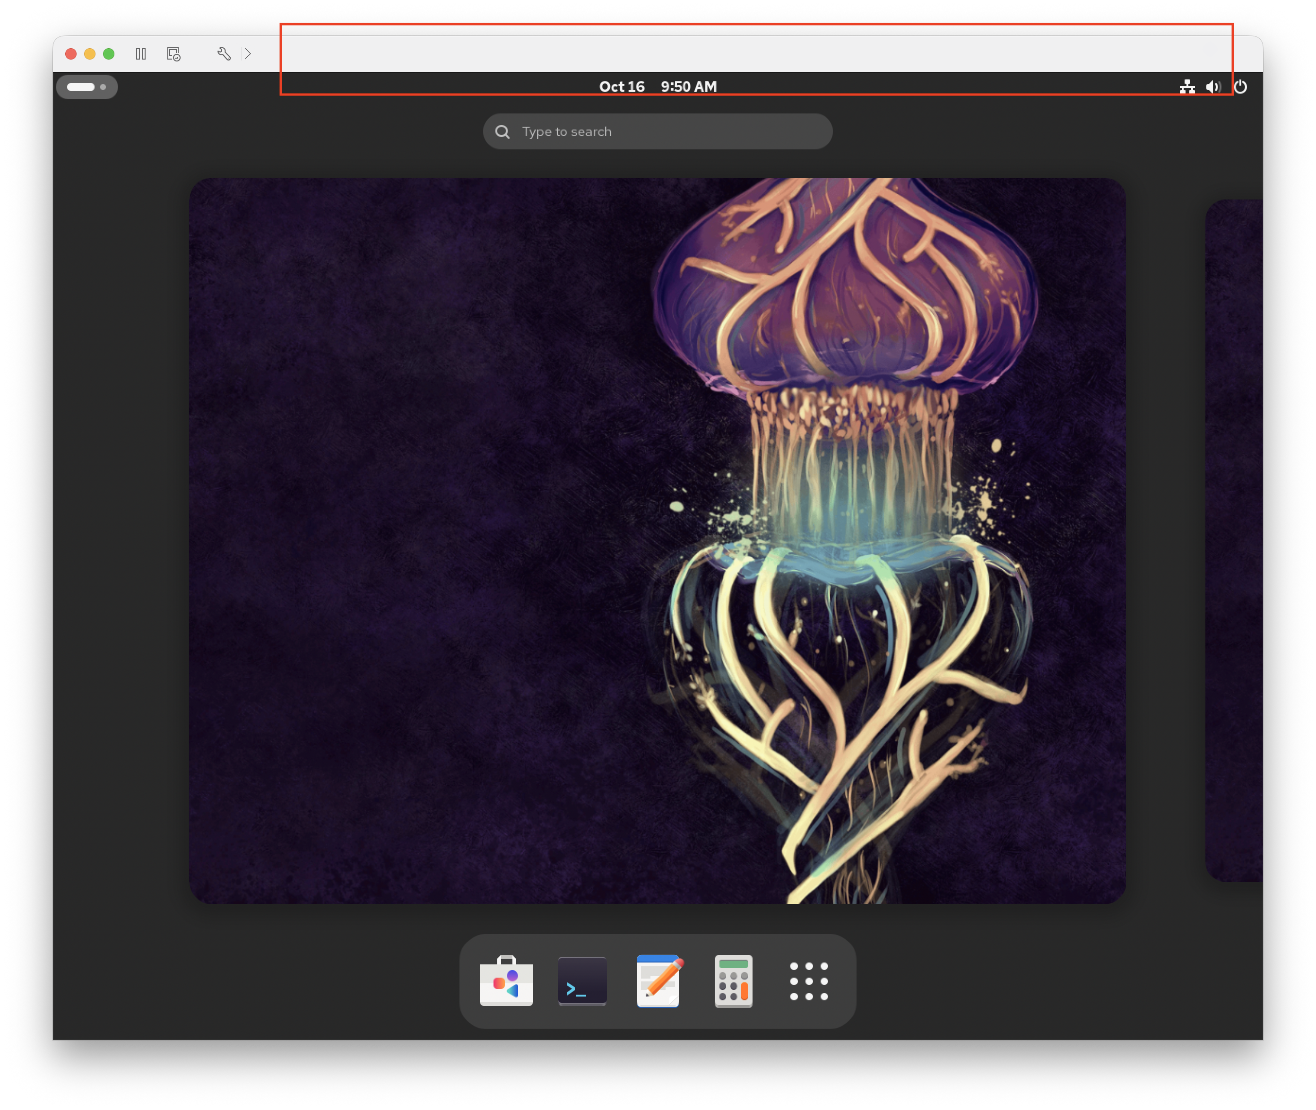Click the green fullscreen window button
Screen dimensions: 1316x1110
click(109, 54)
